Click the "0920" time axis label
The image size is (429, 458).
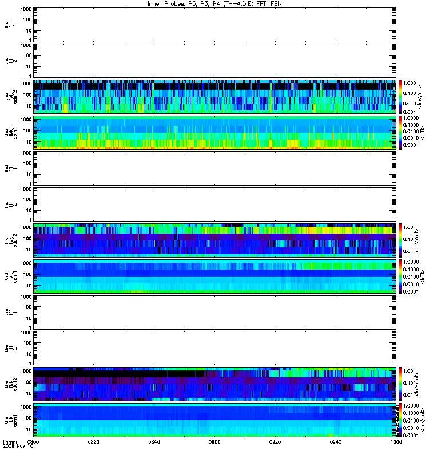(275, 441)
